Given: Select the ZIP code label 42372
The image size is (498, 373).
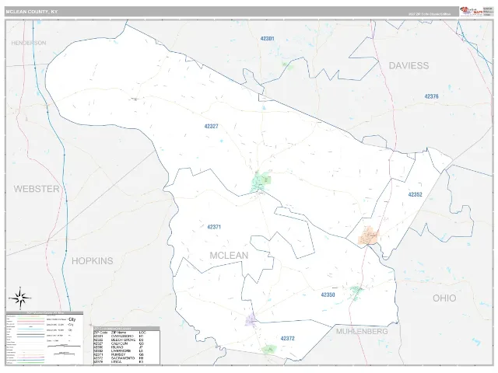Looking at the screenshot, I should [287, 339].
